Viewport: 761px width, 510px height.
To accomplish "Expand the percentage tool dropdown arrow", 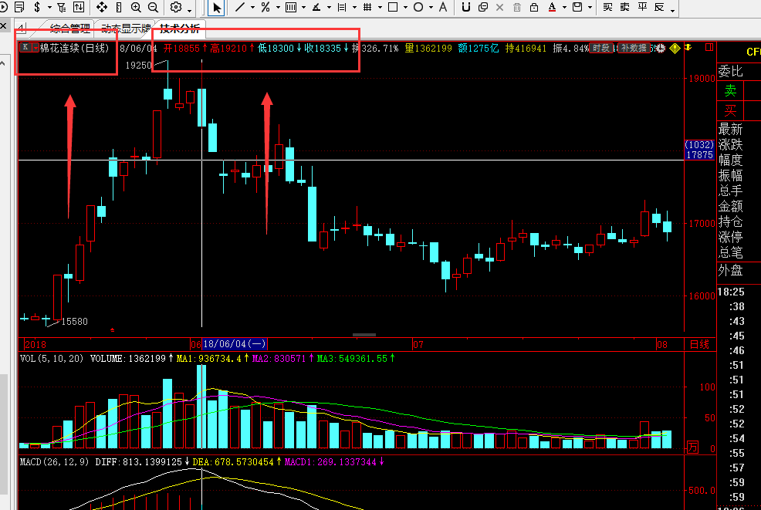I will [x=278, y=8].
